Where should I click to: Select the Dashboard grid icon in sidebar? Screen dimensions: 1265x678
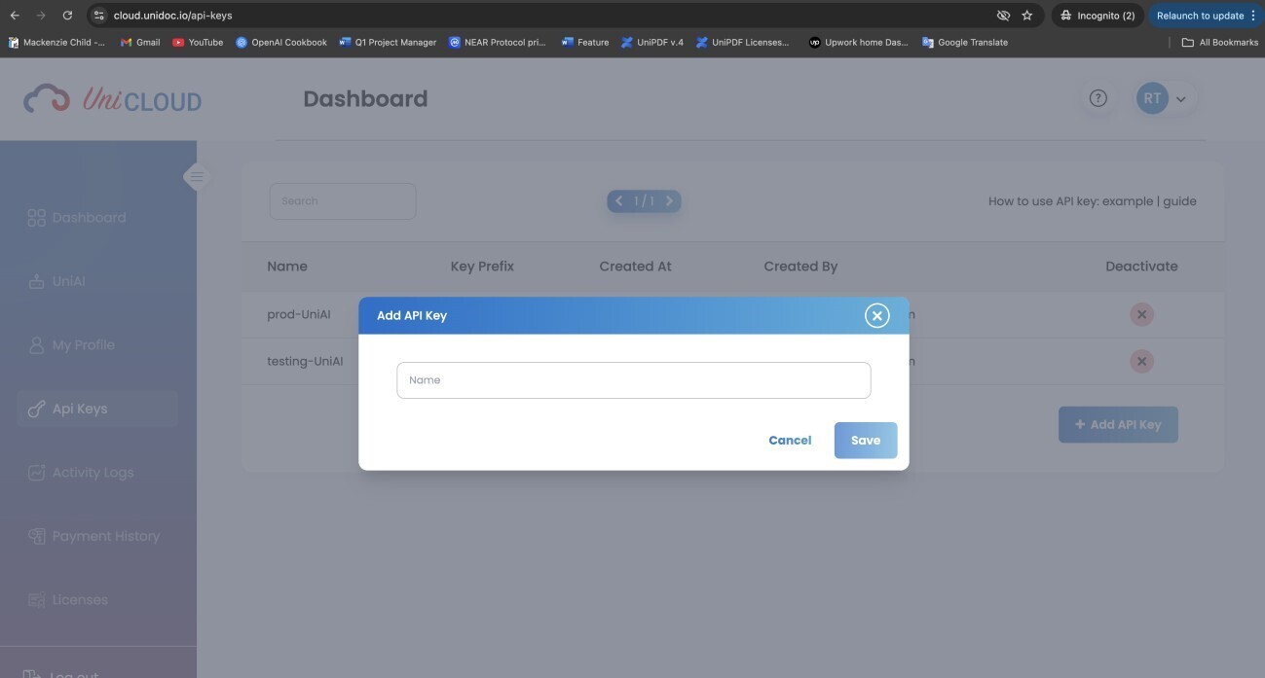coord(36,217)
